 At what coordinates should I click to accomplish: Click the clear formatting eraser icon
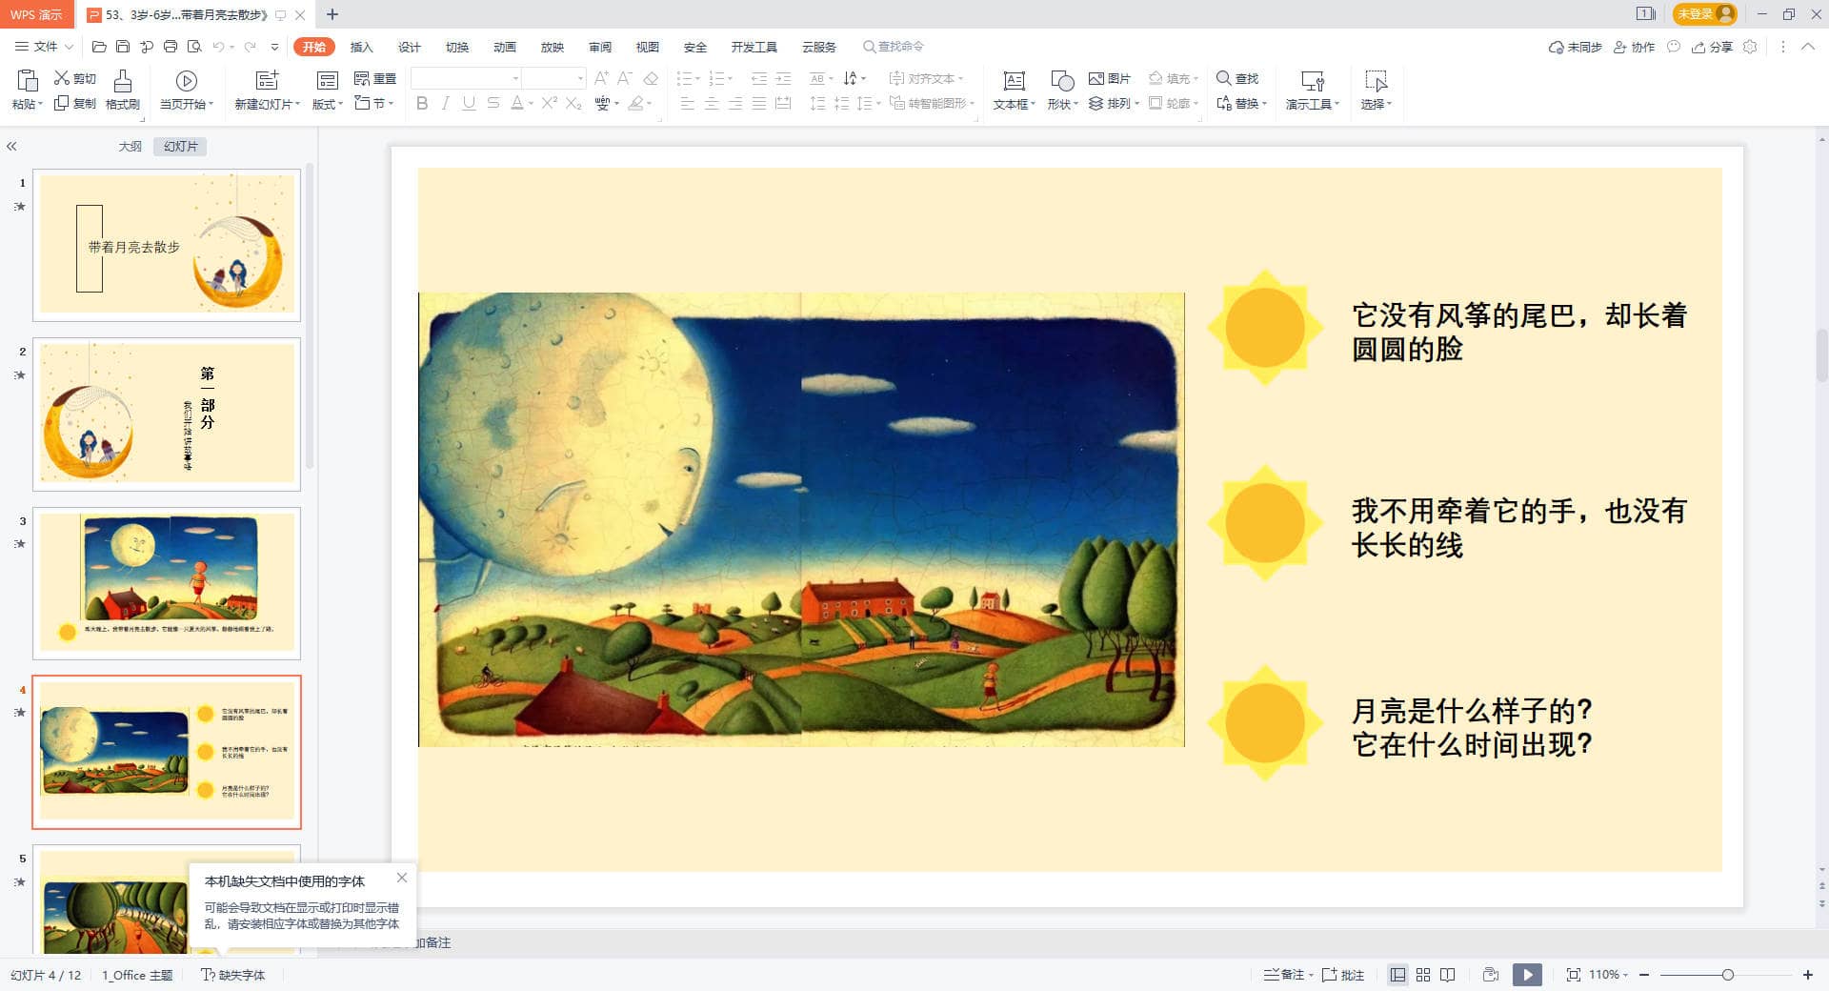(651, 78)
